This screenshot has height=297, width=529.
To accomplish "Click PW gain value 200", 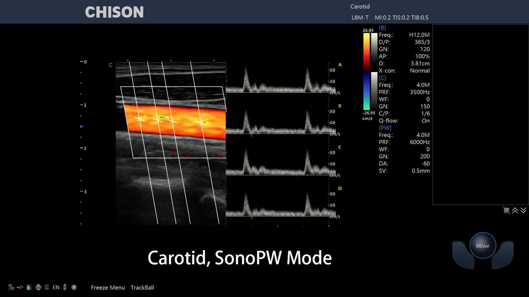I will coord(425,156).
